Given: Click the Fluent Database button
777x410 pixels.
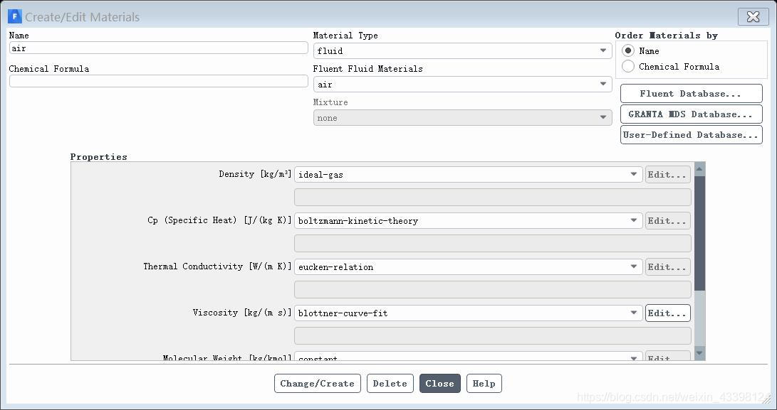Looking at the screenshot, I should [x=692, y=94].
